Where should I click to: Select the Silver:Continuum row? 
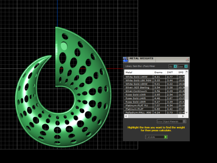(155, 91)
